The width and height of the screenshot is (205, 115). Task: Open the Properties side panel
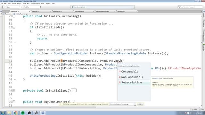[x=204, y=23]
